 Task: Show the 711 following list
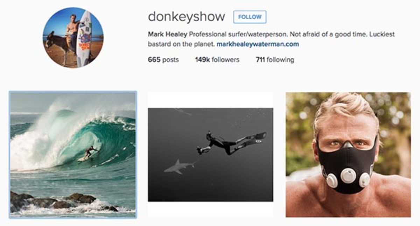pyautogui.click(x=275, y=59)
